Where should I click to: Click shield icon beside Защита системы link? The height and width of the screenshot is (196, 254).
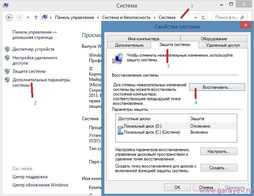(x=7, y=71)
